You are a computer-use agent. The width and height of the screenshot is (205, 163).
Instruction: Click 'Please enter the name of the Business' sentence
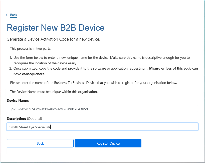pyautogui.click(x=93, y=83)
